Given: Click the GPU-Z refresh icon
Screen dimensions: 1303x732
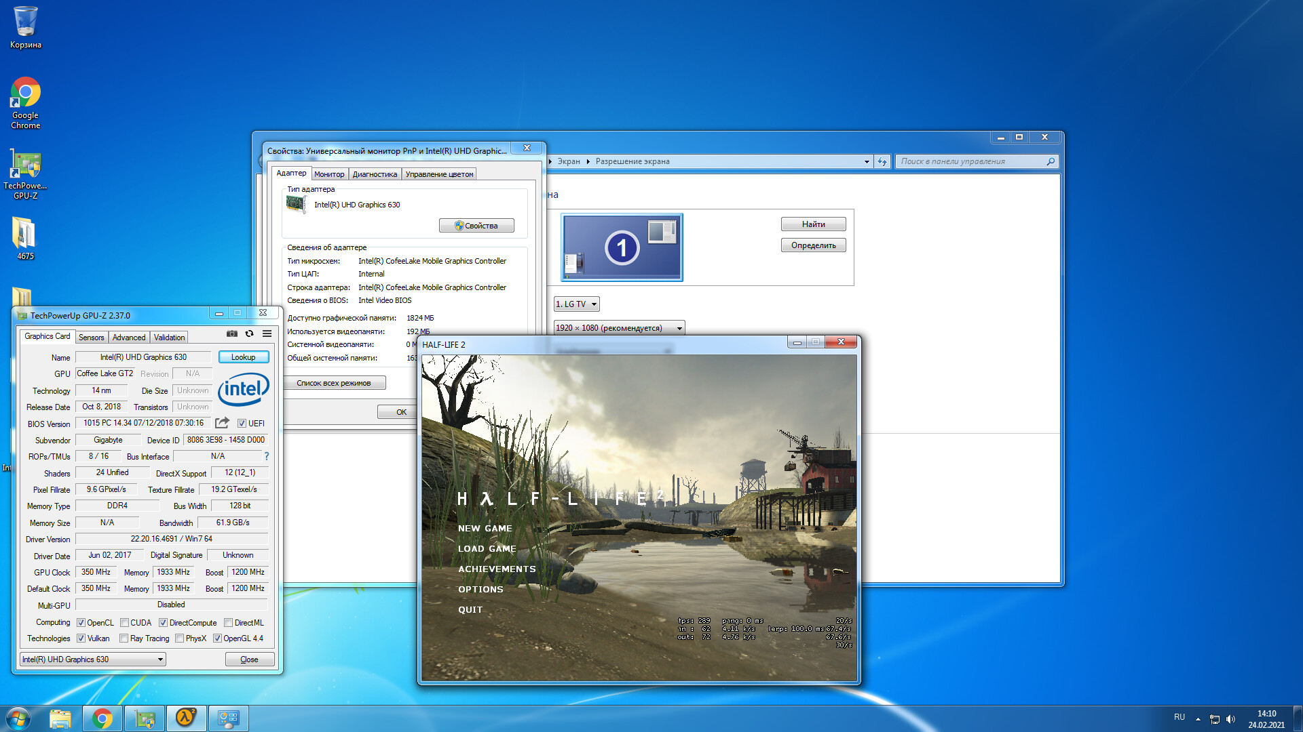Looking at the screenshot, I should coord(250,333).
